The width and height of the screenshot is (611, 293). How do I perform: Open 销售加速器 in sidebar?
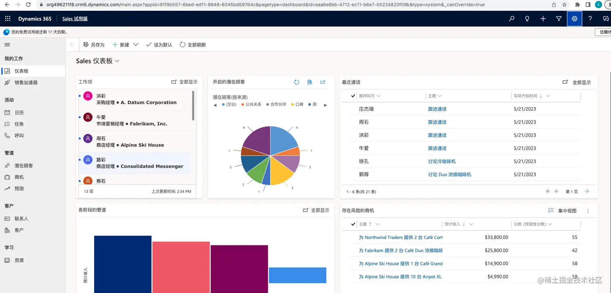(33, 82)
